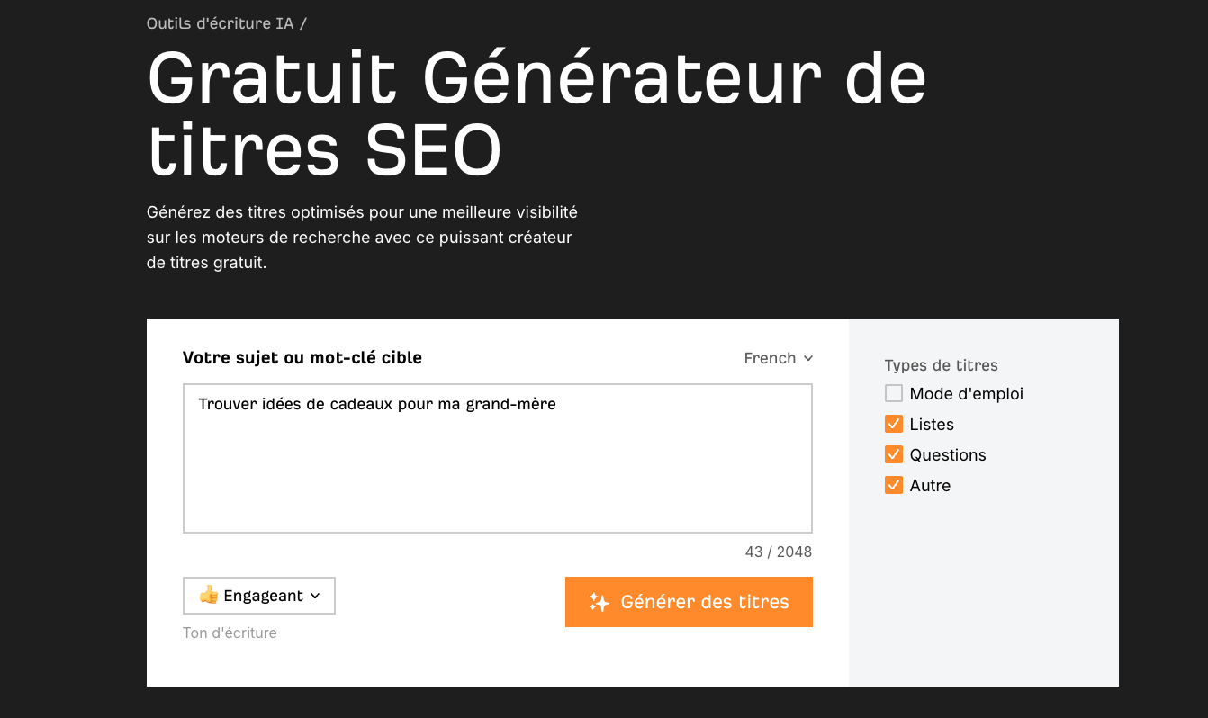Enable the Mode d'emploi checkbox
Screen dimensions: 1208x718
(893, 393)
